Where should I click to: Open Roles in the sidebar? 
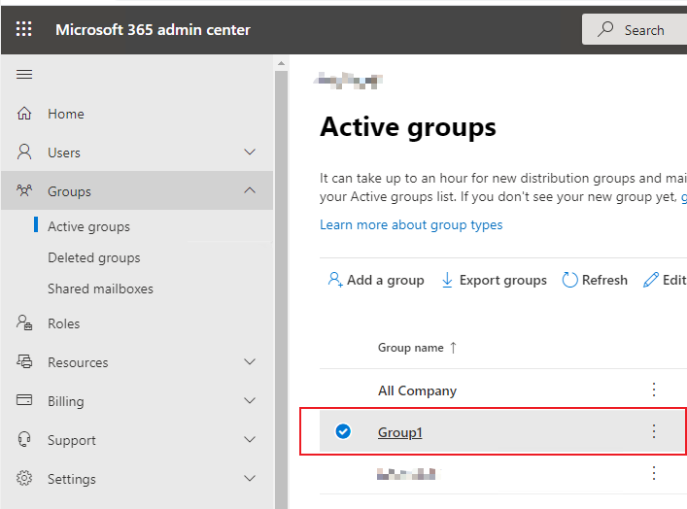(64, 323)
